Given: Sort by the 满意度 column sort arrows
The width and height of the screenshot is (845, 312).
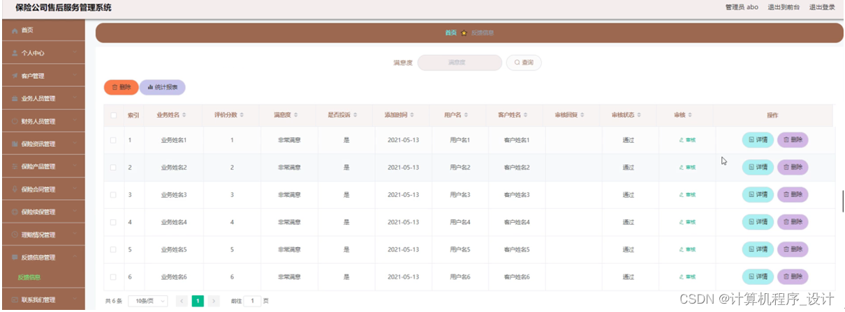Looking at the screenshot, I should click(x=296, y=115).
